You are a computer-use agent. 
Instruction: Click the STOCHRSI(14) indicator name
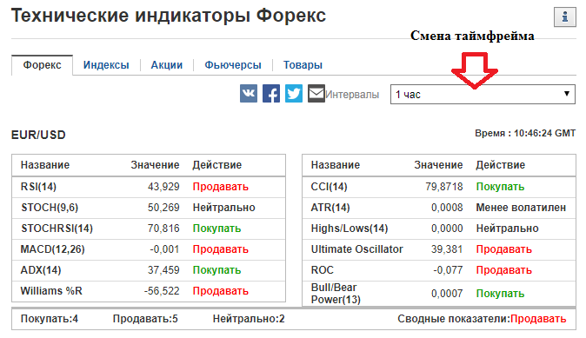(x=57, y=229)
